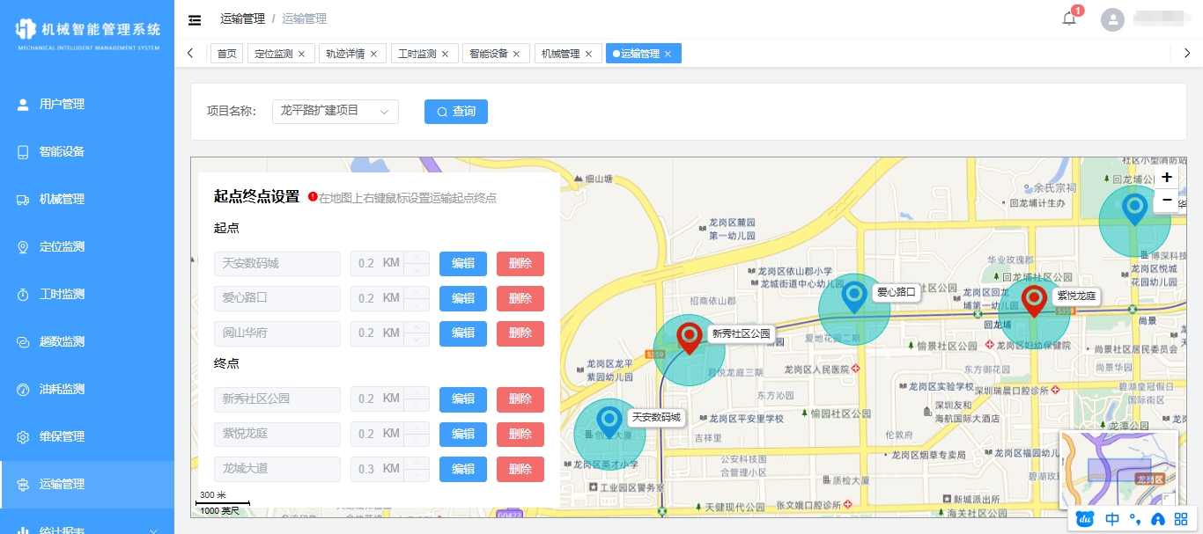Click the 新秀社区公园 map label
This screenshot has height=534, width=1203.
[741, 333]
